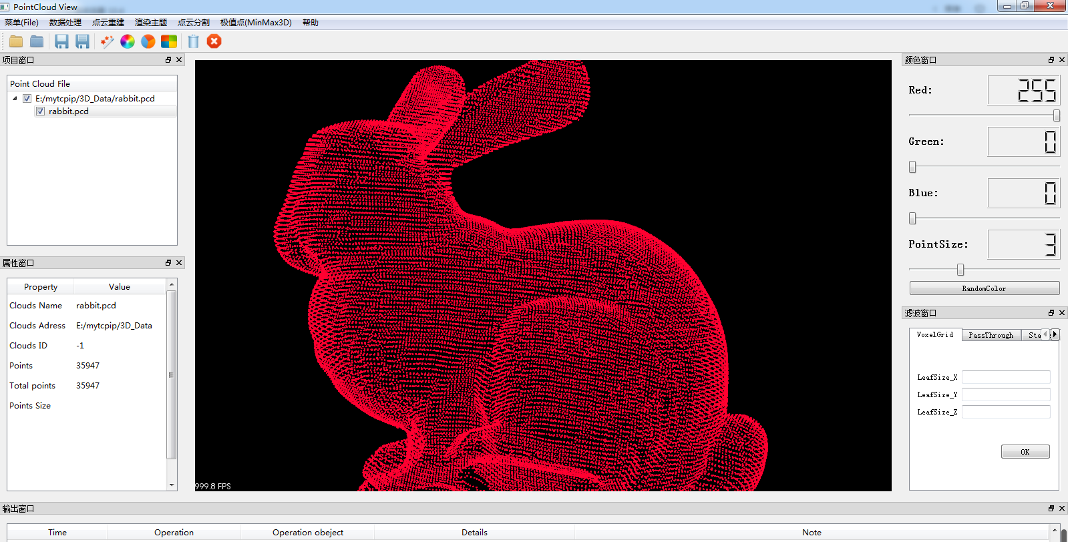The image size is (1068, 542).
Task: Click the four-color squares toolbar icon
Action: [x=169, y=41]
